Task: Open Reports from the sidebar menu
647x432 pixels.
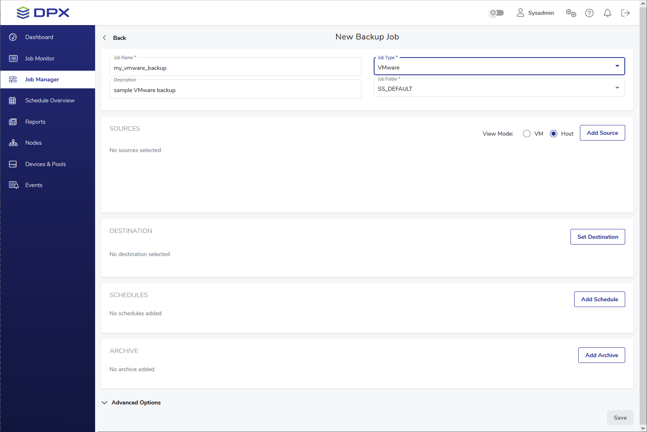Action: 35,122
